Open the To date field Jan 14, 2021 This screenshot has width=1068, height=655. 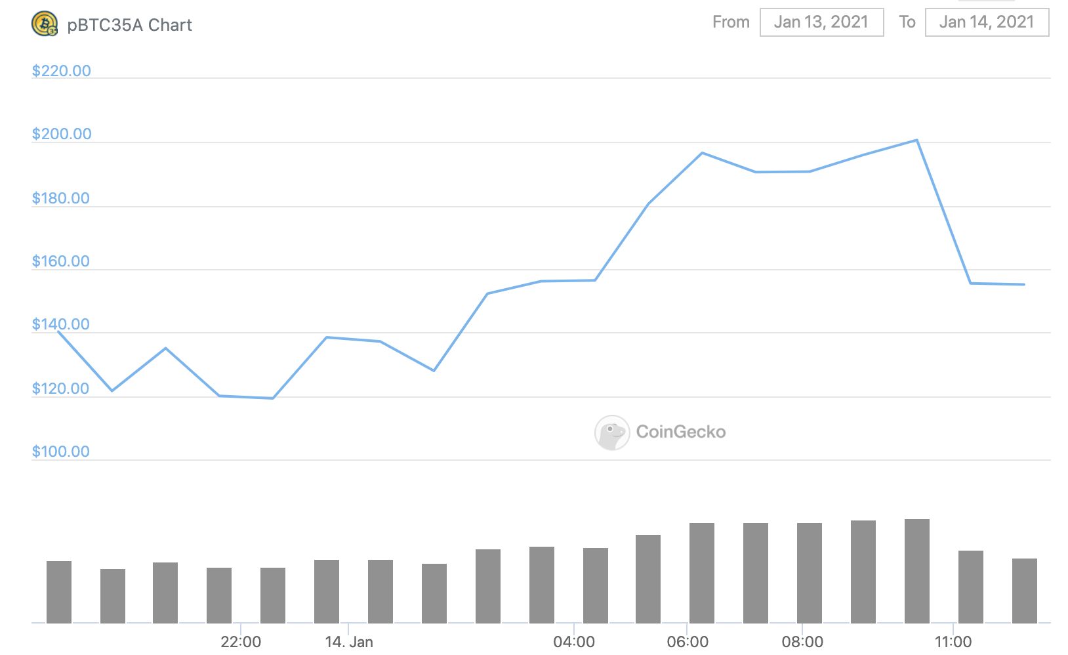(987, 22)
